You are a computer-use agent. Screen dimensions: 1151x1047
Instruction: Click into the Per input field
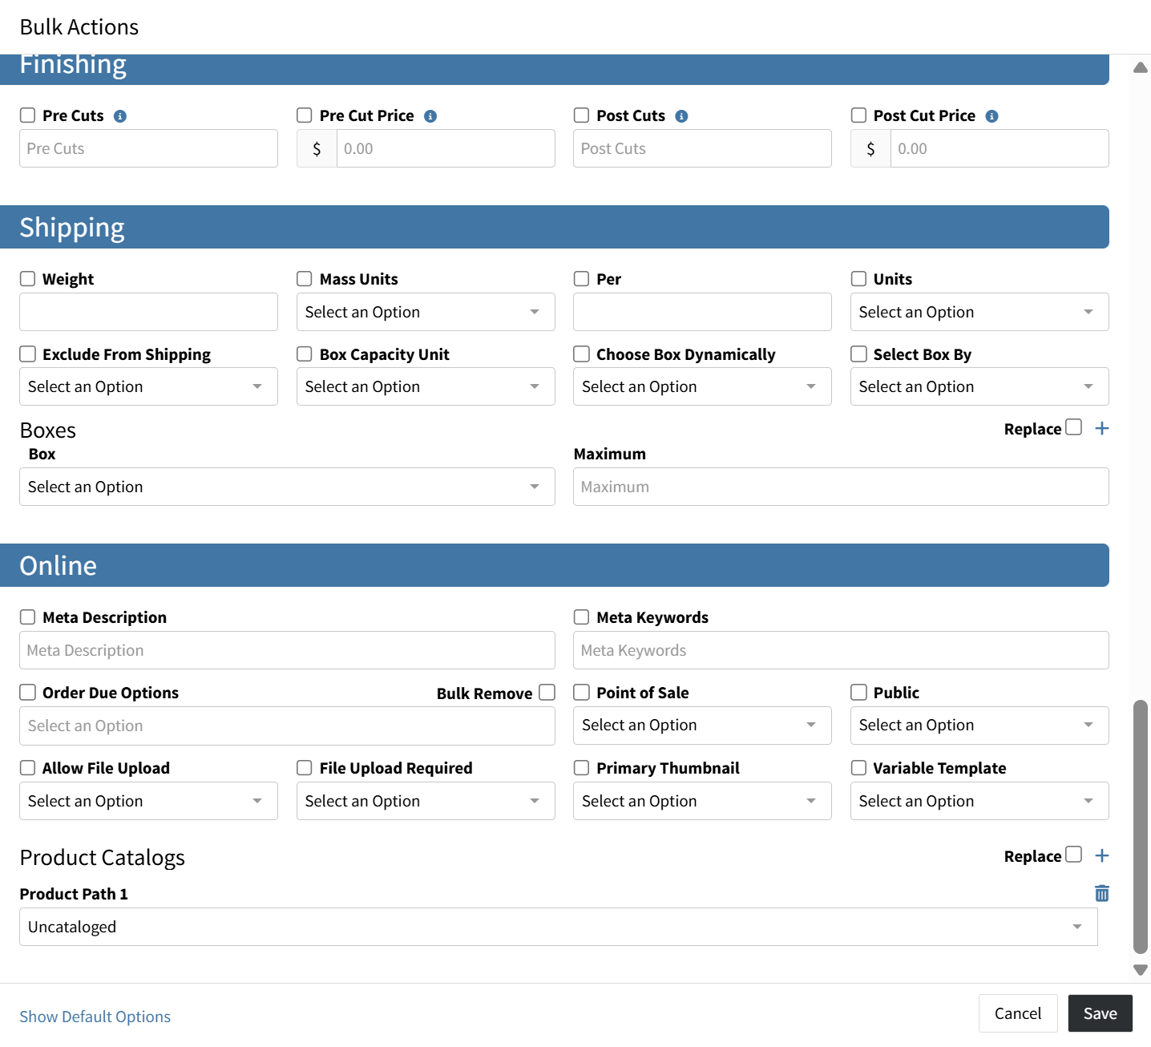702,312
